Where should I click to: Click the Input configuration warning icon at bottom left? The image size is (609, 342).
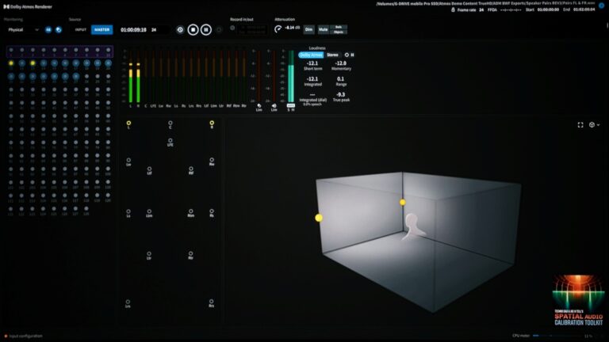tap(6, 336)
